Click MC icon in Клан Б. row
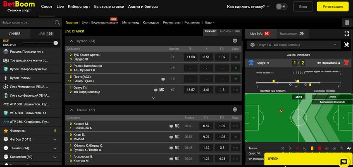353x167 pixels. point(177,137)
